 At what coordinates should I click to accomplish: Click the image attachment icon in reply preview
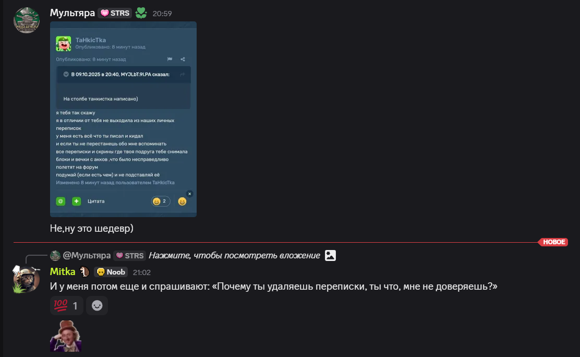point(330,255)
